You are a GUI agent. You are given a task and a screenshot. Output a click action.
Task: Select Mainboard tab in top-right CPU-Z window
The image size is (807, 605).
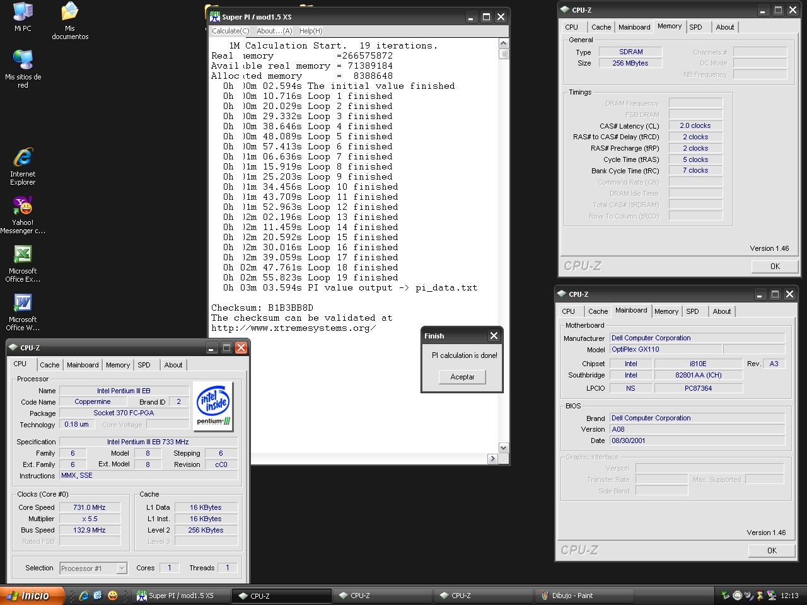[634, 27]
